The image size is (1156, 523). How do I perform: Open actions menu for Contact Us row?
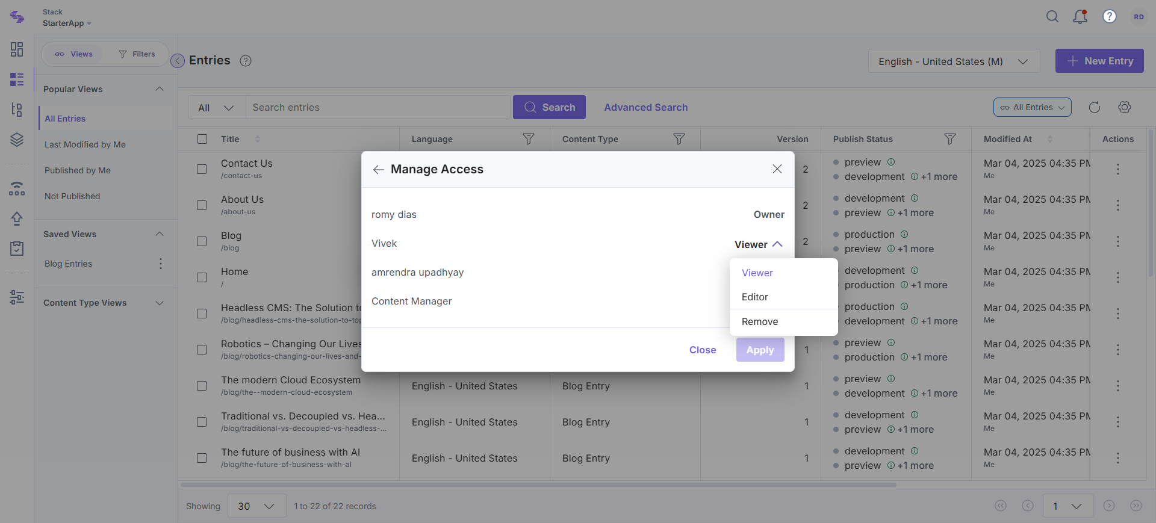[1118, 169]
